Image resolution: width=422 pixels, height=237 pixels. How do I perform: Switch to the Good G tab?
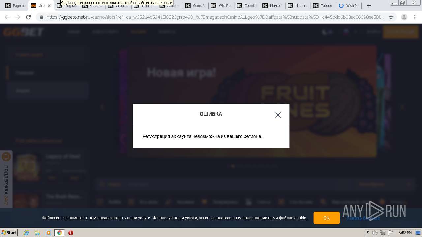tap(93, 6)
